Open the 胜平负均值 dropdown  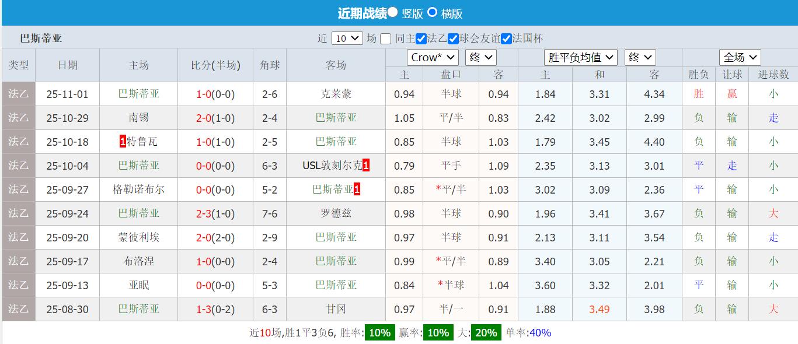pos(581,58)
